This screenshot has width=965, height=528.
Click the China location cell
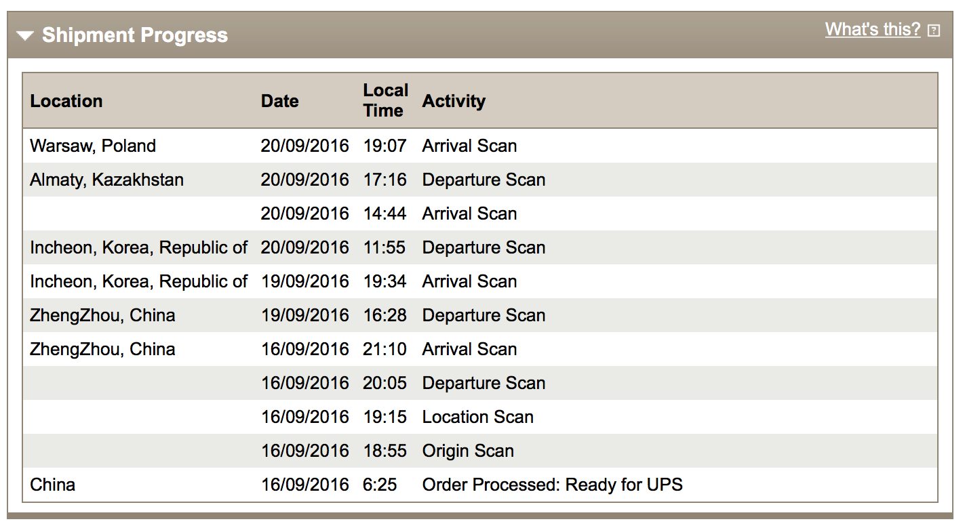[53, 485]
